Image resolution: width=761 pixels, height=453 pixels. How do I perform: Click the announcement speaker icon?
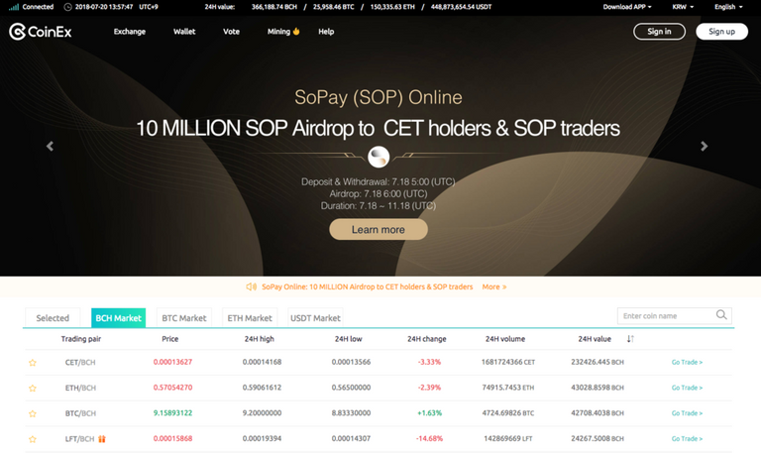point(252,286)
